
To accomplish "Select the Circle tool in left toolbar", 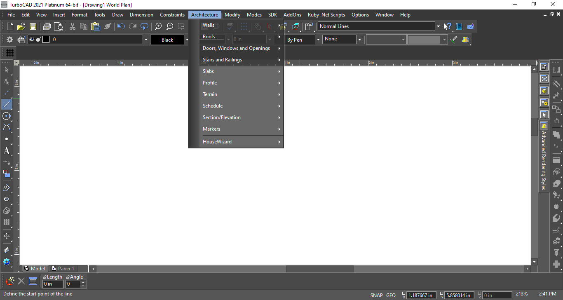I will [7, 116].
